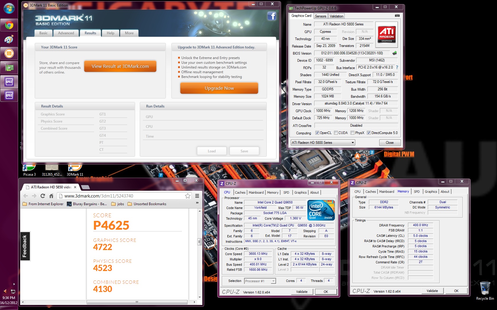Click the Chrome home button
This screenshot has width=497, height=310.
point(51,196)
